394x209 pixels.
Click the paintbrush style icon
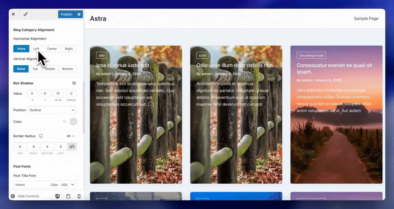click(26, 14)
